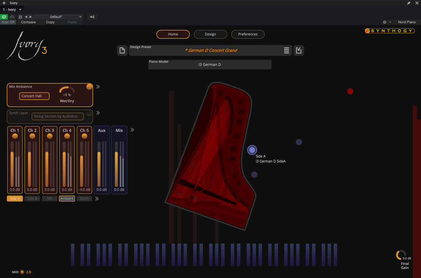
Task: Click the Synthogy logo
Action: coord(389,31)
